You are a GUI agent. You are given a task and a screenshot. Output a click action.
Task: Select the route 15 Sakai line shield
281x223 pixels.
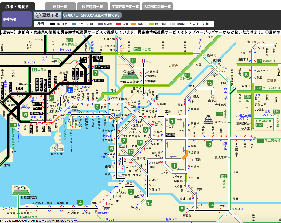(149, 203)
